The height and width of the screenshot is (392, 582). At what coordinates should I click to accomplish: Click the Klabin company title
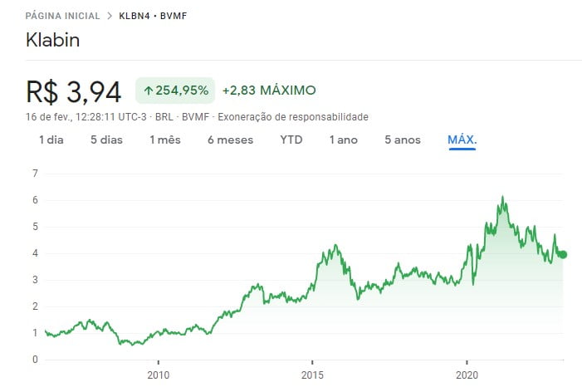coord(54,39)
